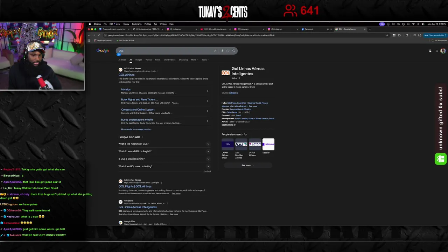448x252 pixels.
Task: Reload the page in Chrome
Action: click(99, 35)
